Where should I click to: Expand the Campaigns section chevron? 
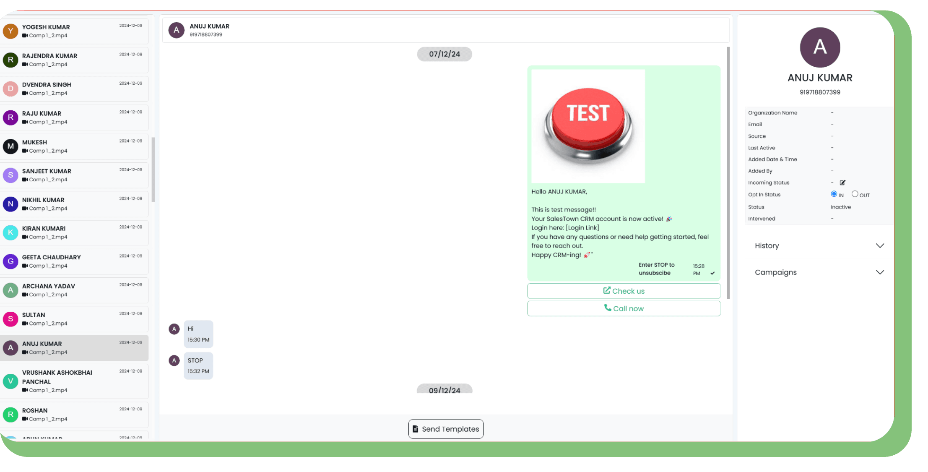(880, 272)
